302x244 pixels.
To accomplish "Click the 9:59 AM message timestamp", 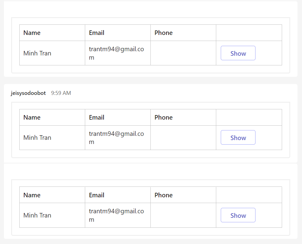I will pyautogui.click(x=61, y=93).
